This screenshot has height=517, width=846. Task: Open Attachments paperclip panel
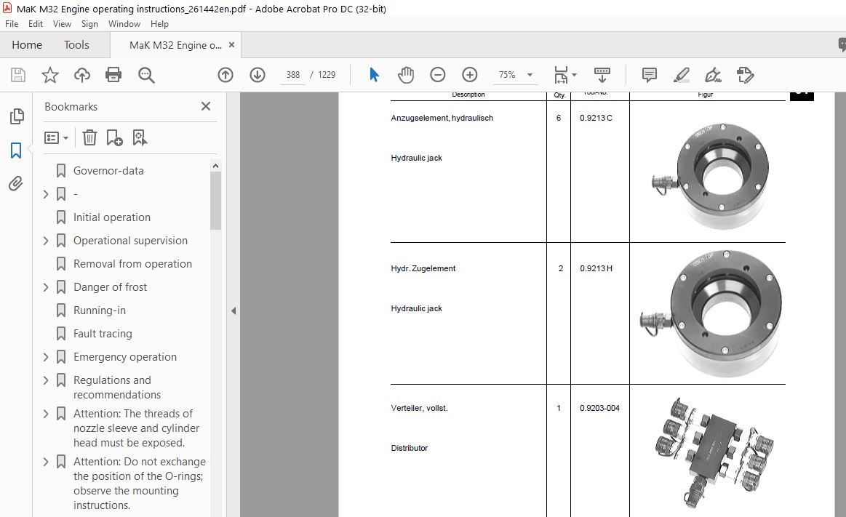pos(16,184)
